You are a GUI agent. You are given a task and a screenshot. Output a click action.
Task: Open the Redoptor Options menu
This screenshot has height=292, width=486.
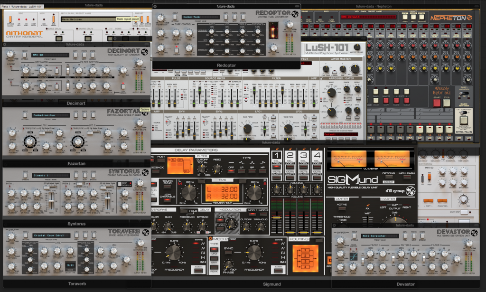click(175, 17)
